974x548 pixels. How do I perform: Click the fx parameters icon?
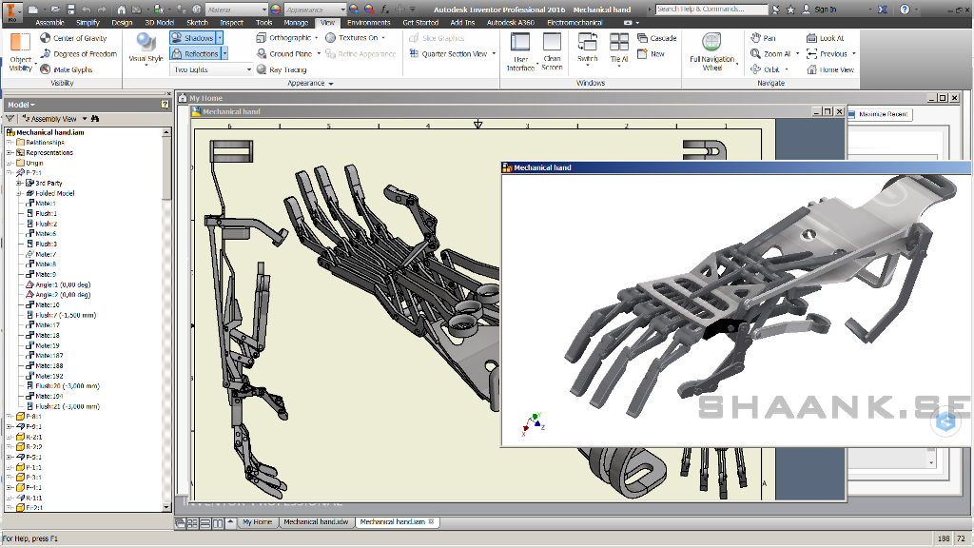tap(384, 10)
